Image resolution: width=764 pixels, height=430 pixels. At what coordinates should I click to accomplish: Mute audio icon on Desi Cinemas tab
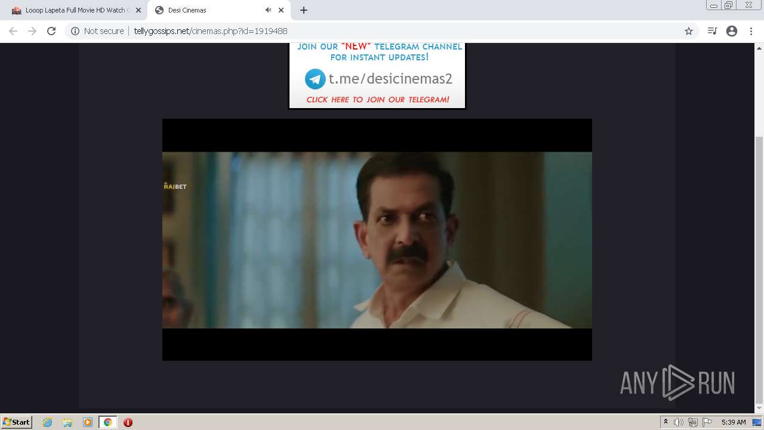pyautogui.click(x=268, y=10)
